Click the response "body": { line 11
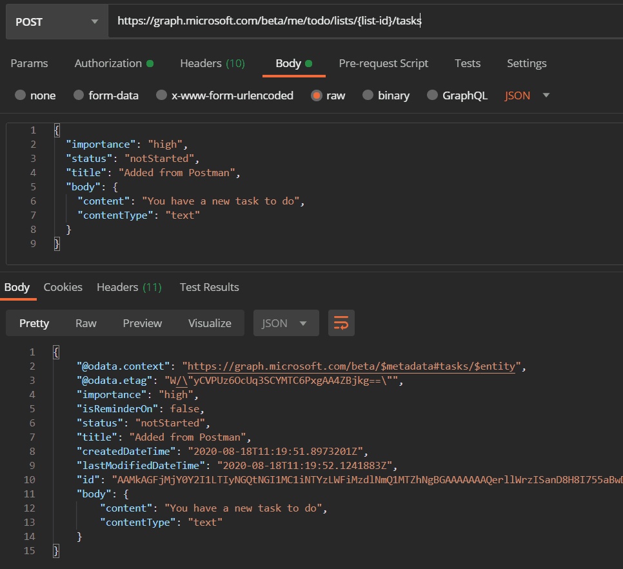The height and width of the screenshot is (569, 623). click(103, 494)
